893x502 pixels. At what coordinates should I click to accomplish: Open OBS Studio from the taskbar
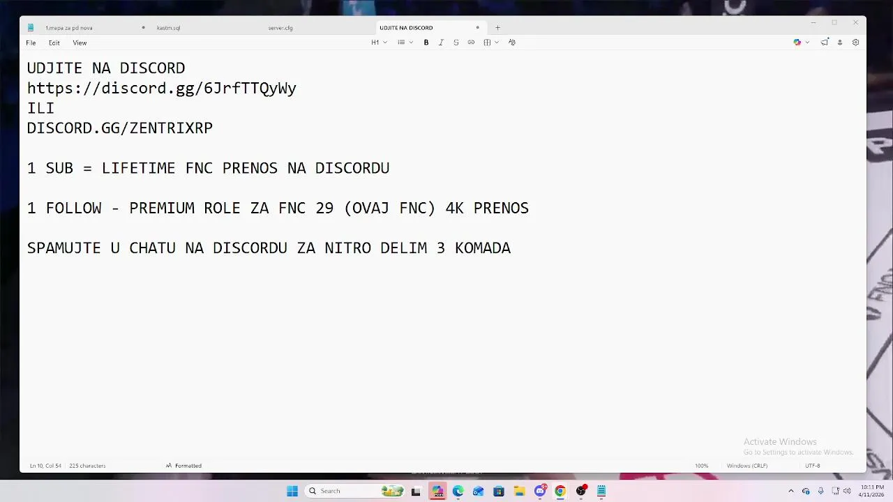coord(581,491)
